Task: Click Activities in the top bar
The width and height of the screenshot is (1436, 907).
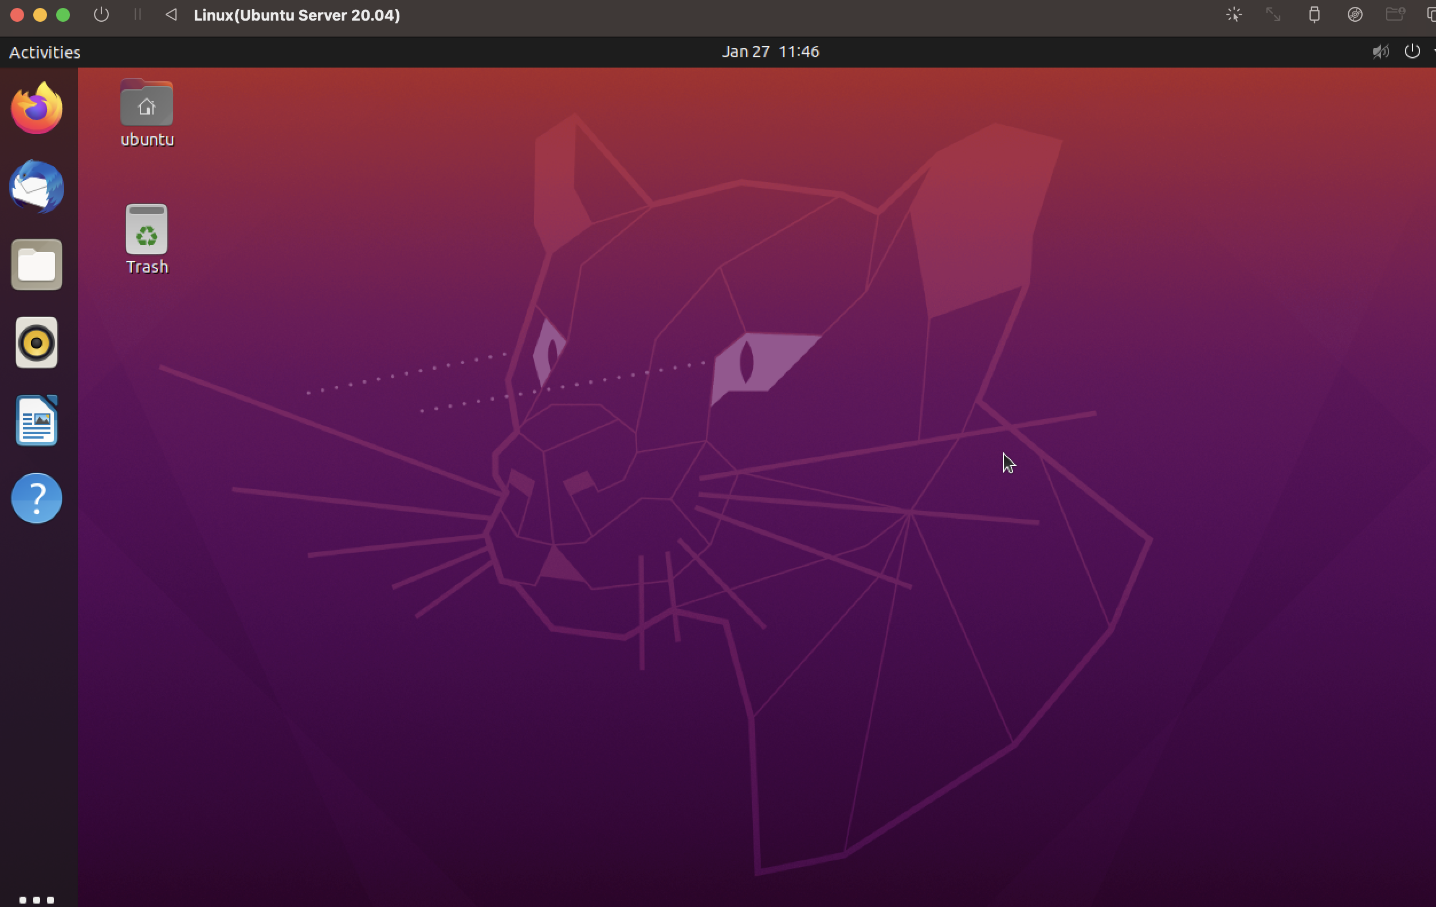Action: (45, 53)
